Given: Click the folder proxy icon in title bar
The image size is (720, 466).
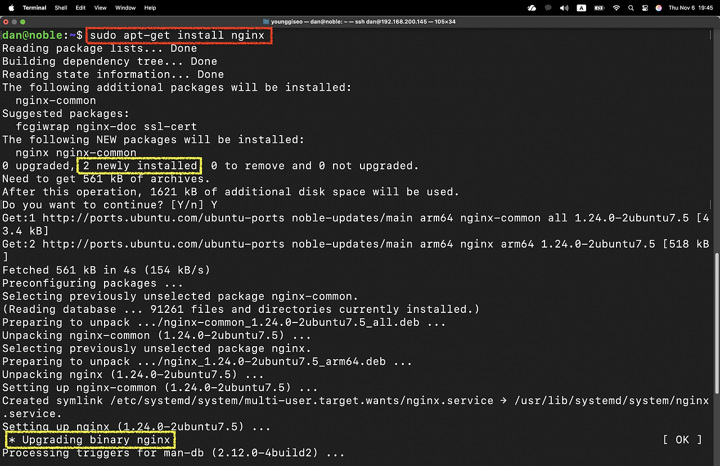Looking at the screenshot, I should click(x=266, y=21).
